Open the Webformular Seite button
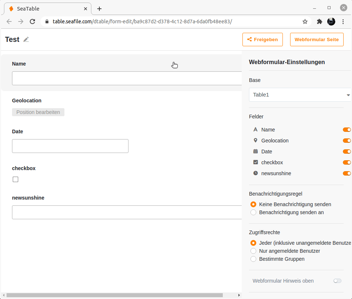The height and width of the screenshot is (299, 352). click(317, 40)
